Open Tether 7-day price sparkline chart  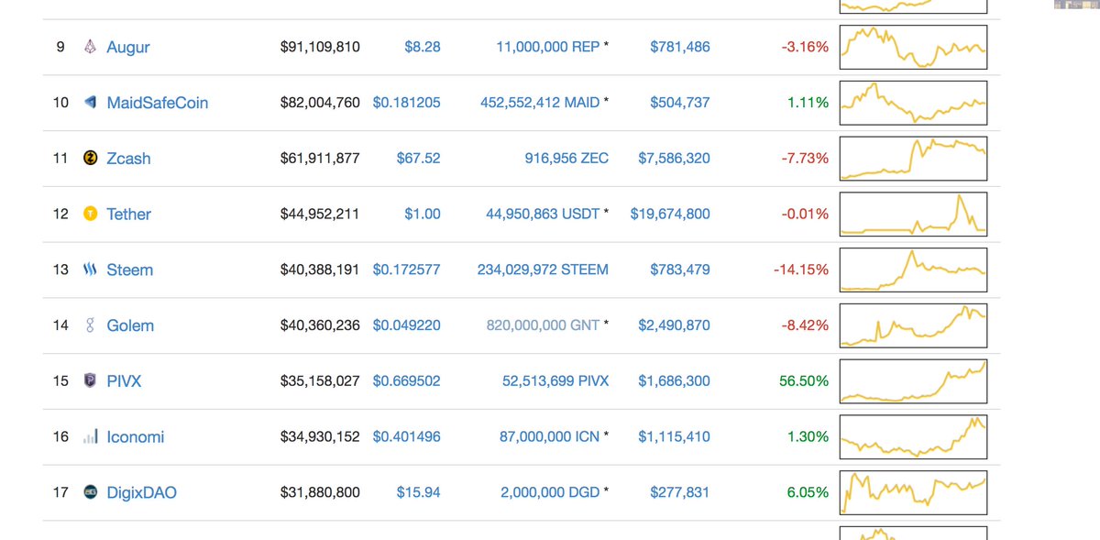914,214
